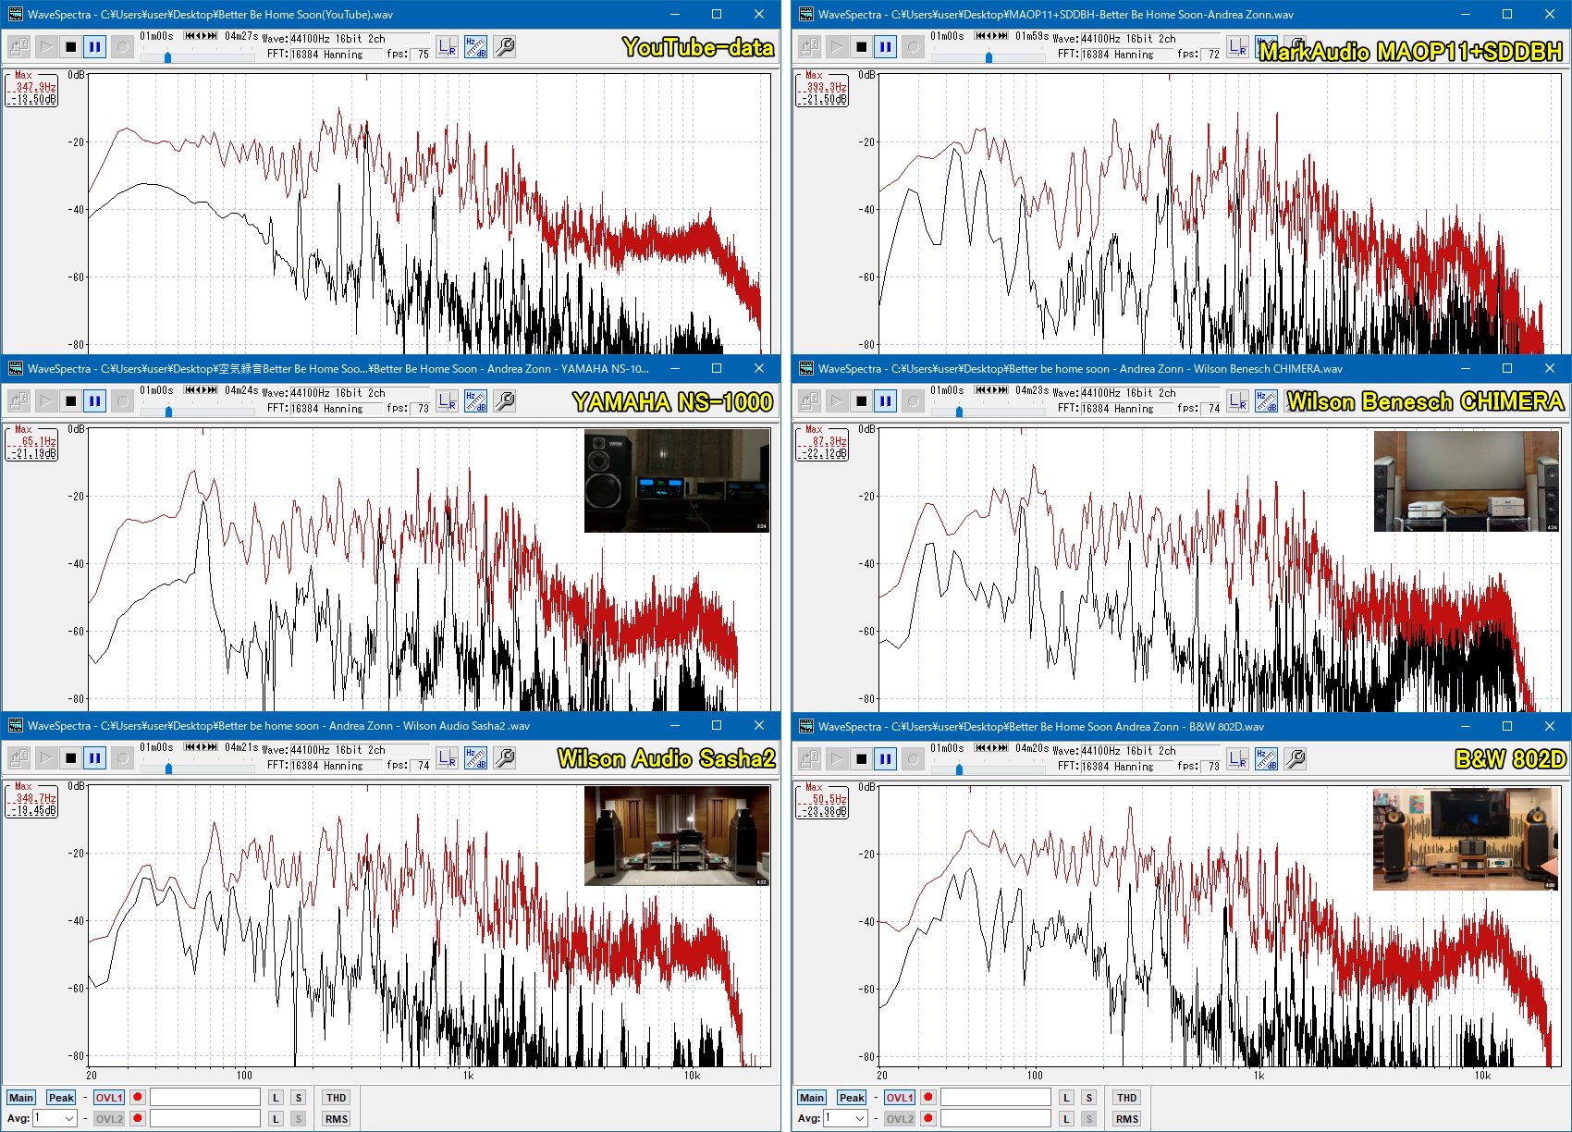Click the '04m23s' duration in CHIMERA window

tap(1032, 390)
